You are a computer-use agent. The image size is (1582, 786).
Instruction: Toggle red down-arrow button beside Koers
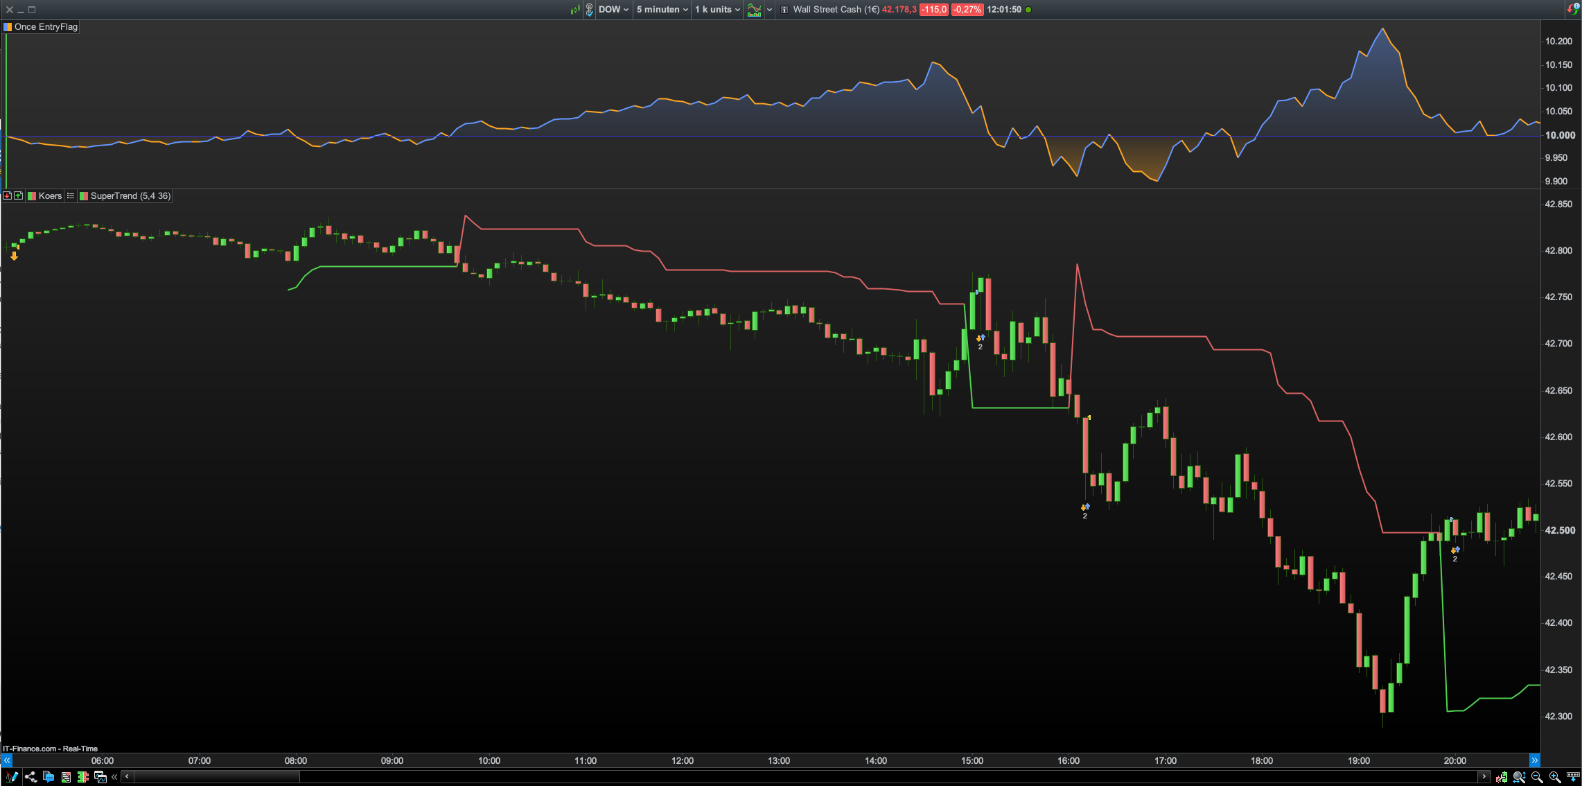(x=8, y=196)
